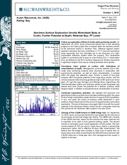Click the Market Cap (M) row
The height and width of the screenshot is (165, 127).
point(37,59)
